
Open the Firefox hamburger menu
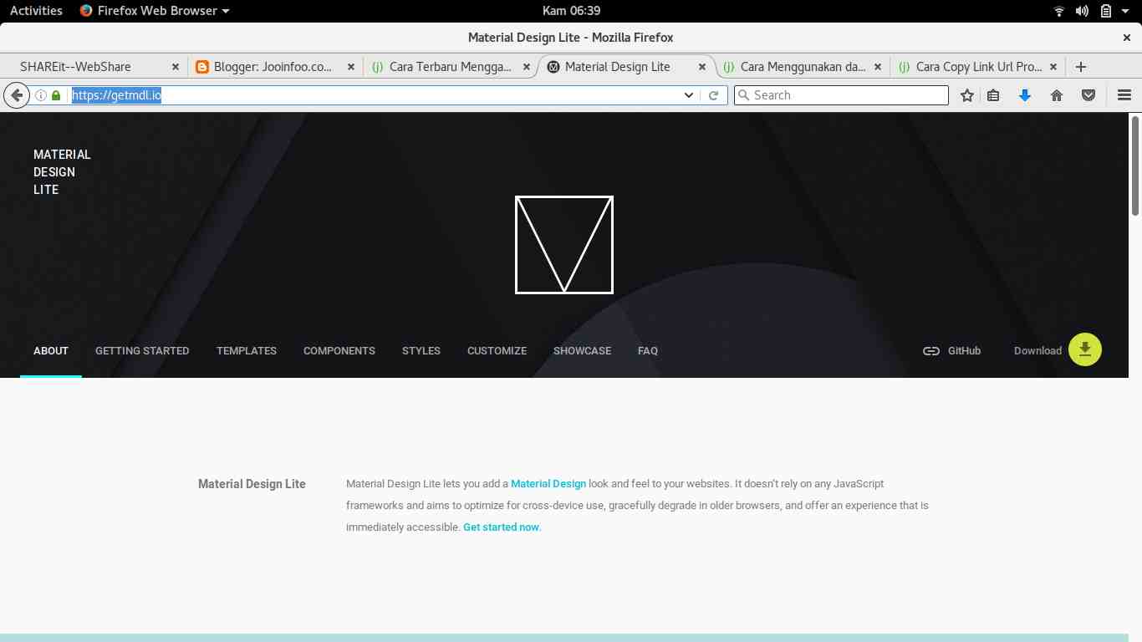point(1124,95)
